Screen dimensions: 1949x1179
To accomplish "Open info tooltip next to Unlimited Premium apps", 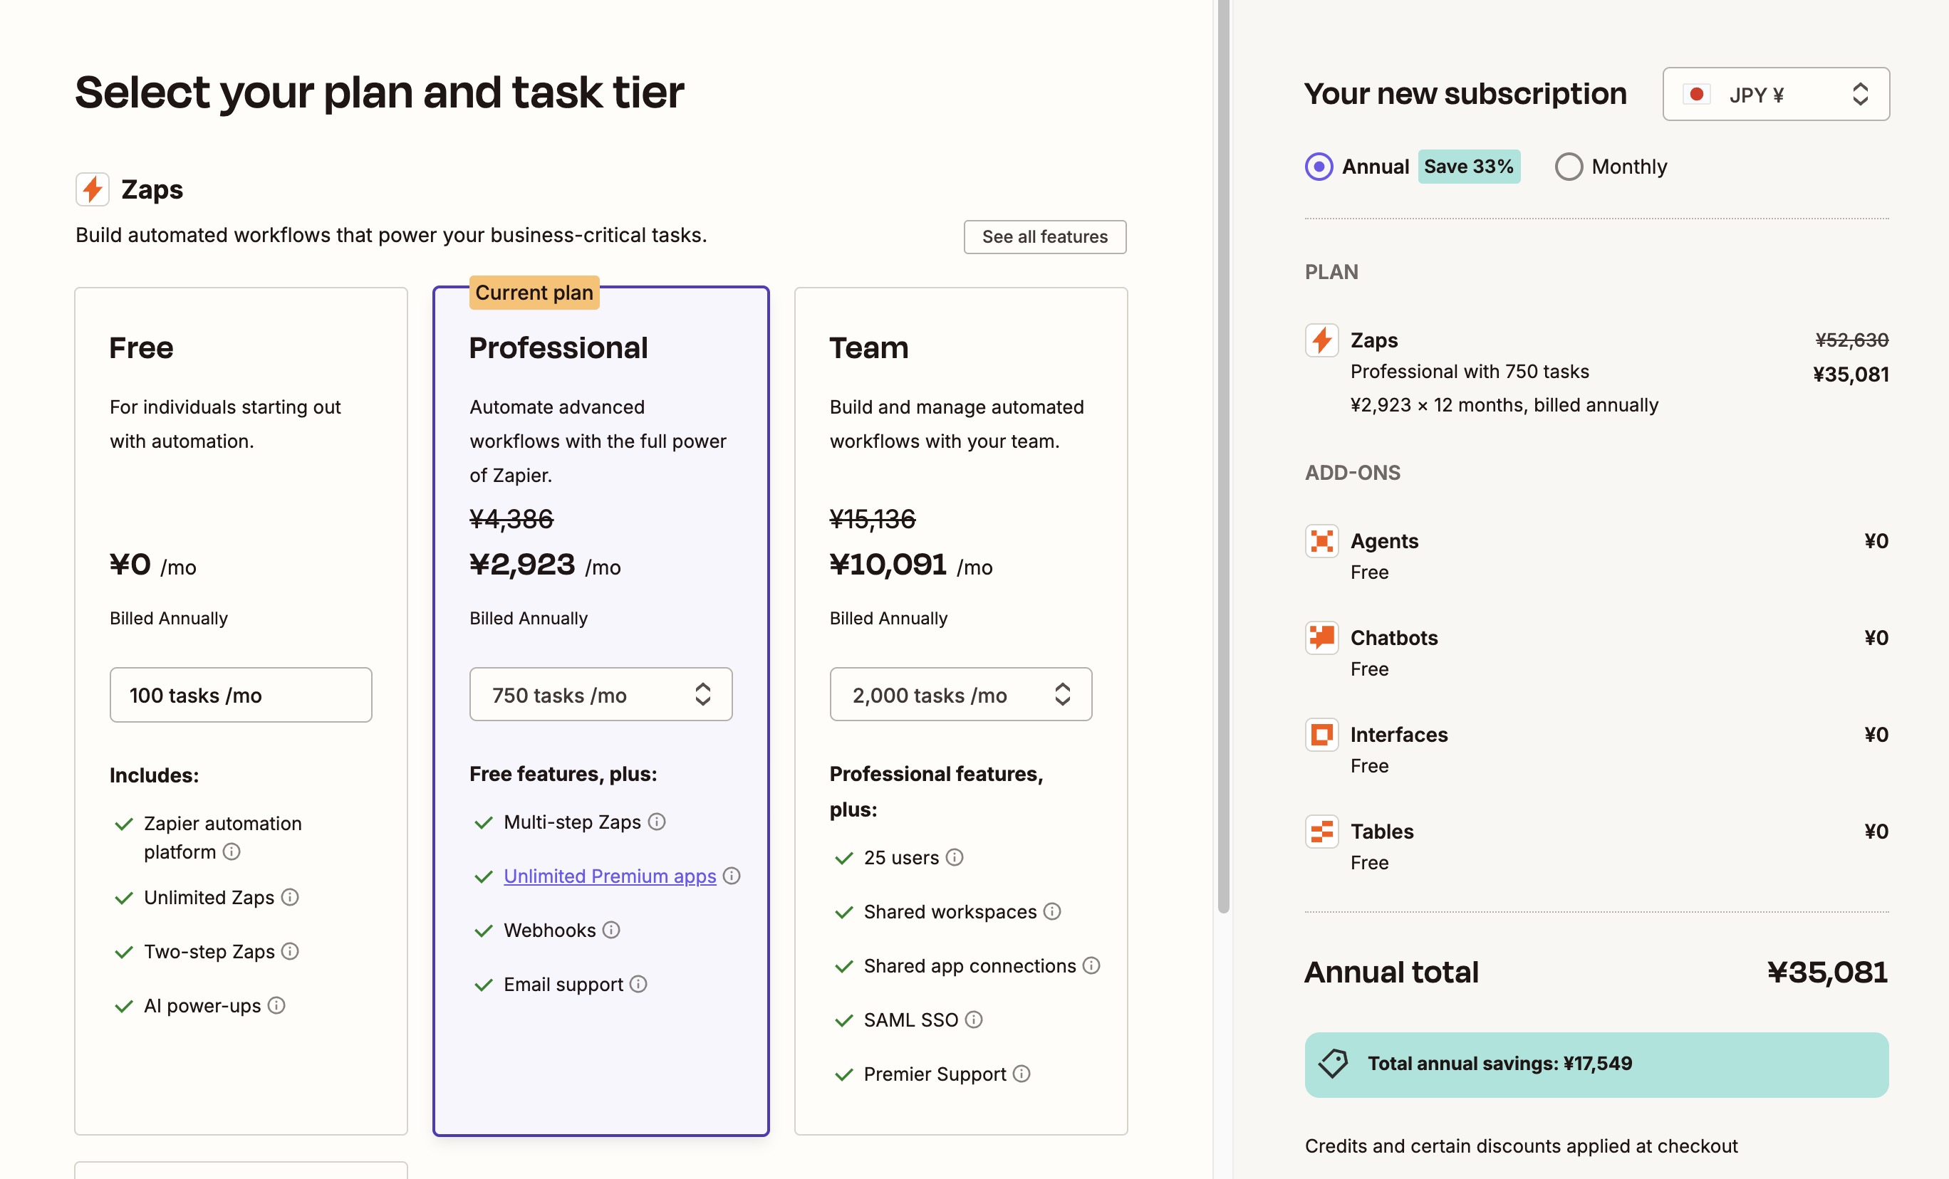I will coord(732,876).
